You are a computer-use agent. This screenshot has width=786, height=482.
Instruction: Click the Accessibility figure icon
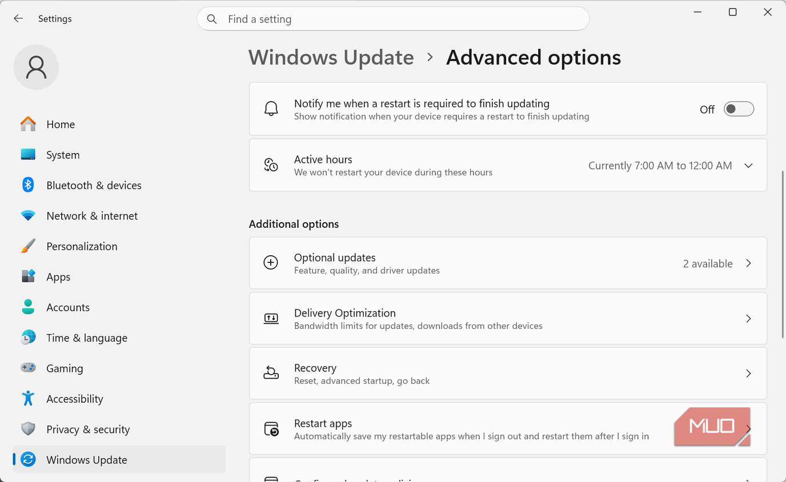point(28,399)
